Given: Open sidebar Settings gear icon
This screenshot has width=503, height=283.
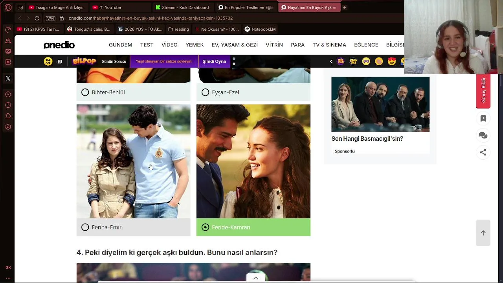Looking at the screenshot, I should [x=8, y=127].
